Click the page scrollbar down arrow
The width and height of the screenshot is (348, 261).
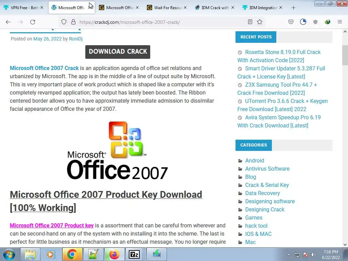pyautogui.click(x=345, y=245)
